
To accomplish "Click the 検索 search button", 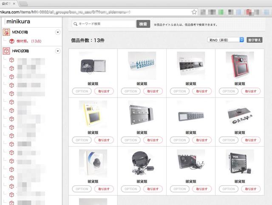I will point(143,24).
